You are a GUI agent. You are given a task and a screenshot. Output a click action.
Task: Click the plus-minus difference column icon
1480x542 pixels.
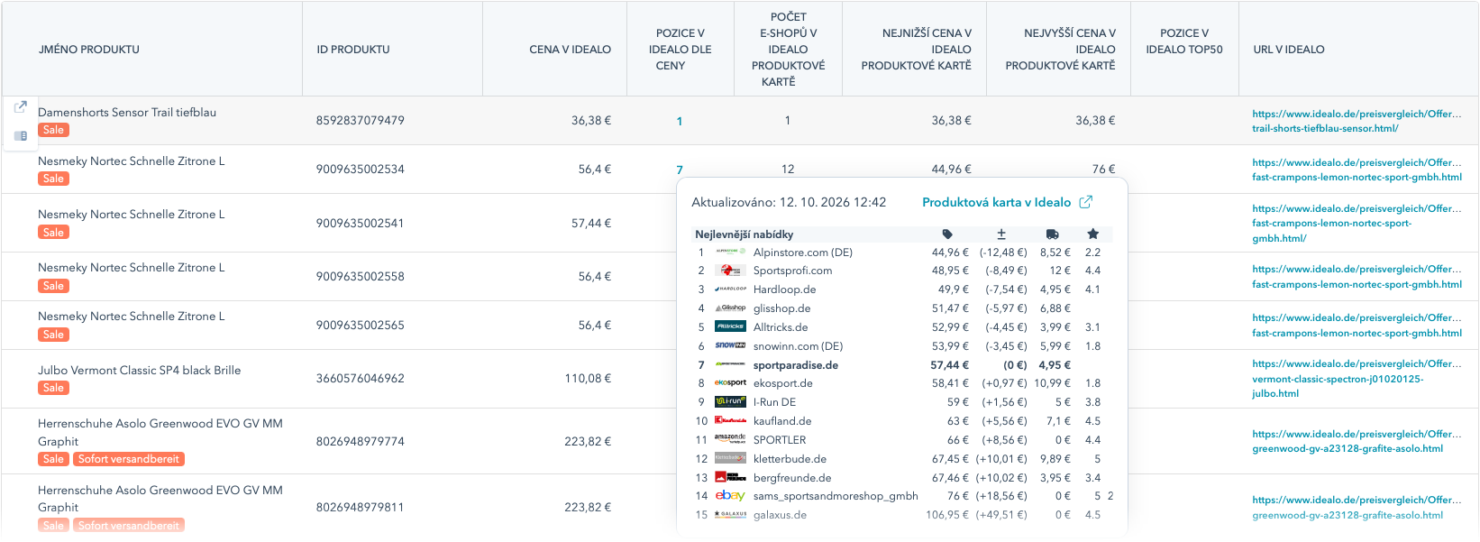pos(1001,234)
